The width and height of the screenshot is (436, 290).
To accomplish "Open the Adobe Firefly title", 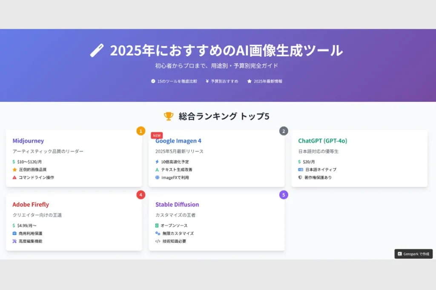I will pyautogui.click(x=31, y=205).
